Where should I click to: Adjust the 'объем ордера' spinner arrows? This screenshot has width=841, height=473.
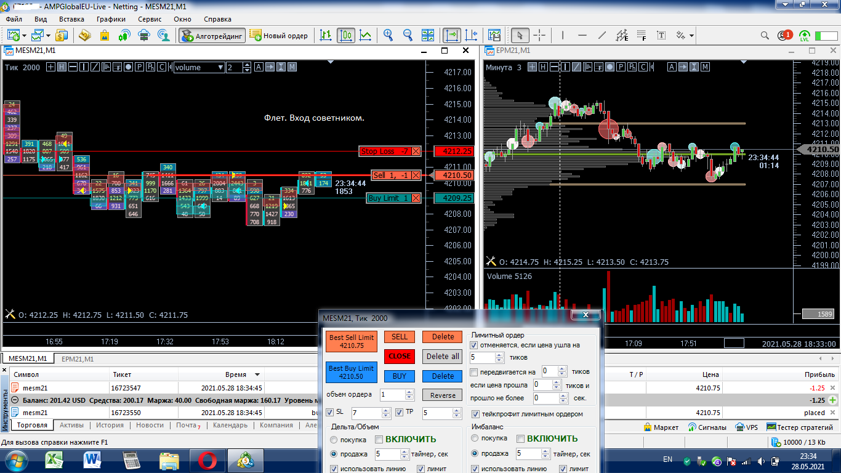pyautogui.click(x=409, y=395)
